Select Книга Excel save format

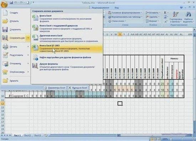(x=67, y=19)
